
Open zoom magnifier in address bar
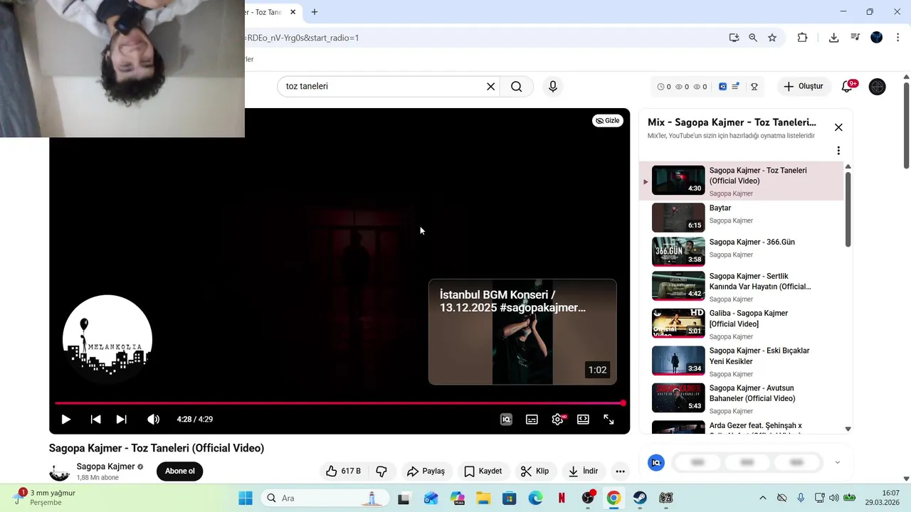click(753, 38)
